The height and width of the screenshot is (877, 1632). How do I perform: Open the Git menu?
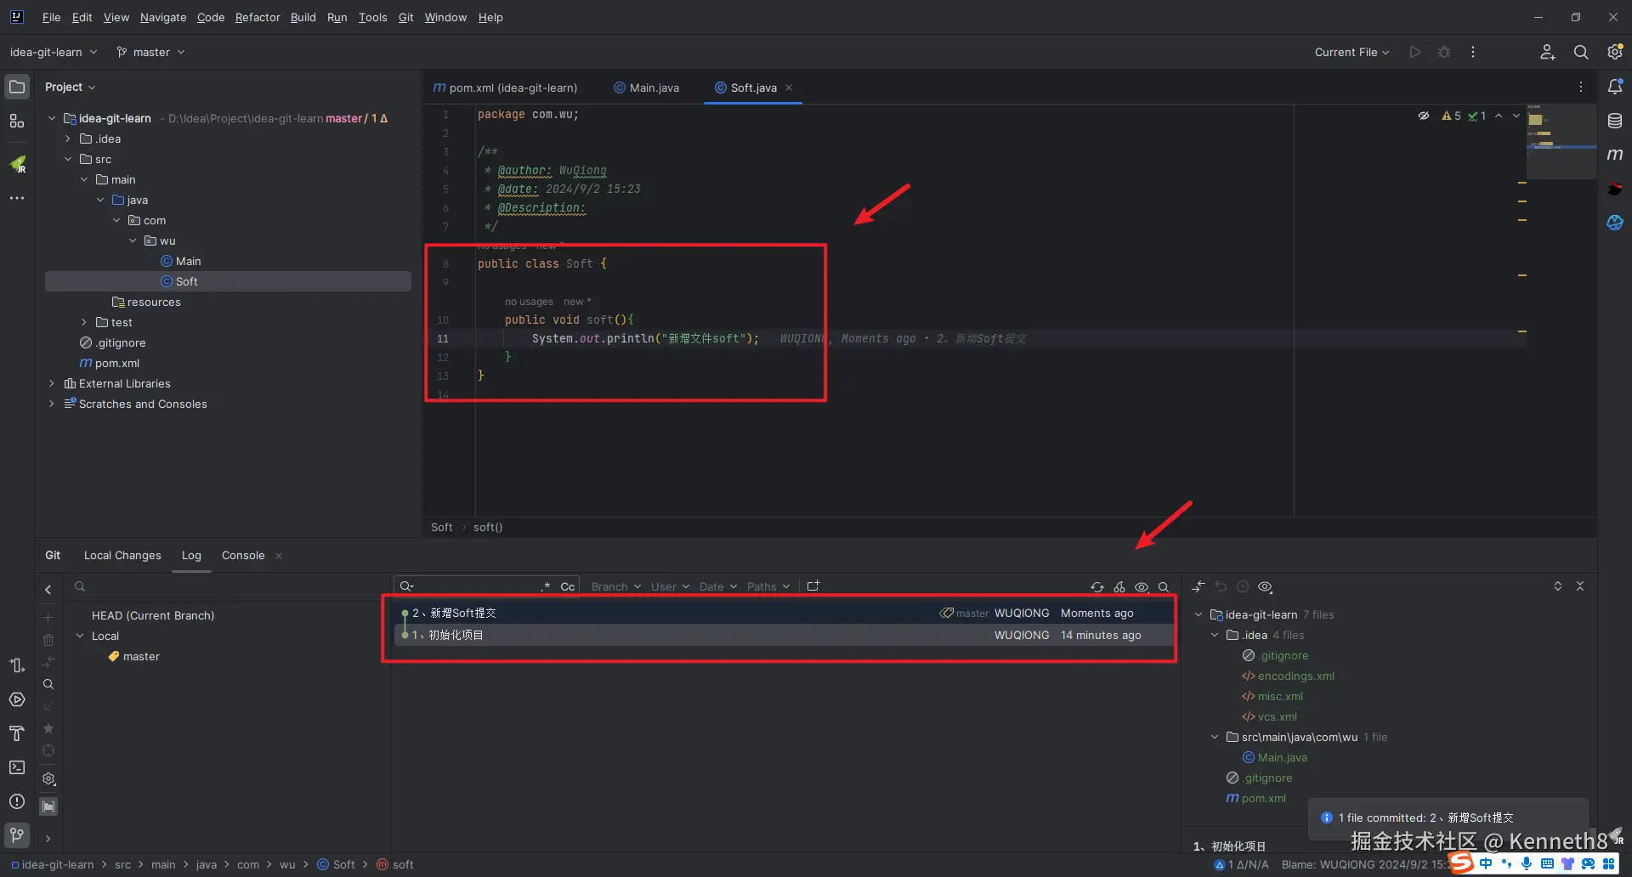405,17
